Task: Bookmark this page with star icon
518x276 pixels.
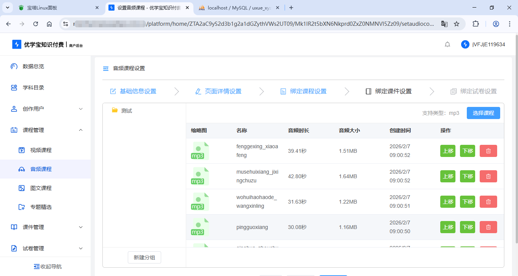Action: [x=457, y=24]
